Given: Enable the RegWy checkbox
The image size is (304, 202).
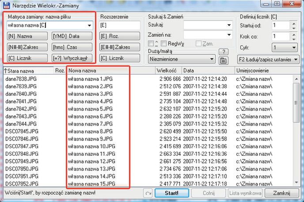Looking at the screenshot, I should click(163, 44).
